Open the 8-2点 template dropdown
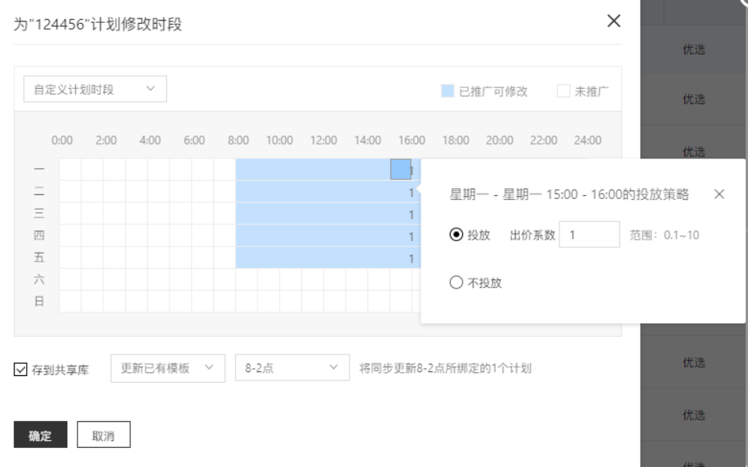This screenshot has height=467, width=748. [x=292, y=368]
